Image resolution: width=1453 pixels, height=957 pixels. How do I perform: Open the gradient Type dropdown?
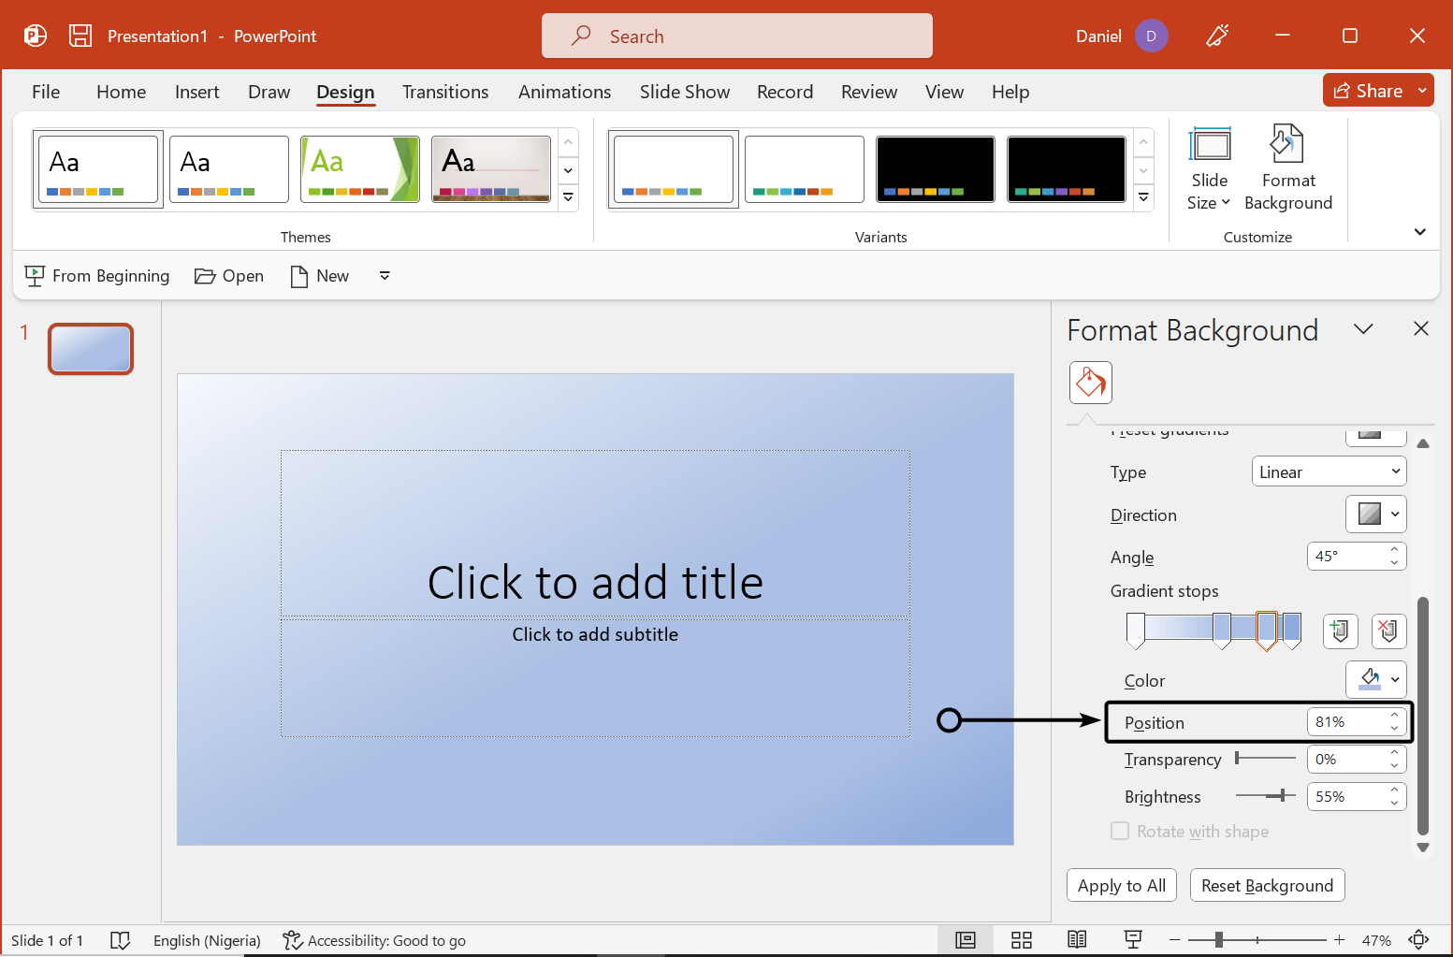click(x=1329, y=471)
